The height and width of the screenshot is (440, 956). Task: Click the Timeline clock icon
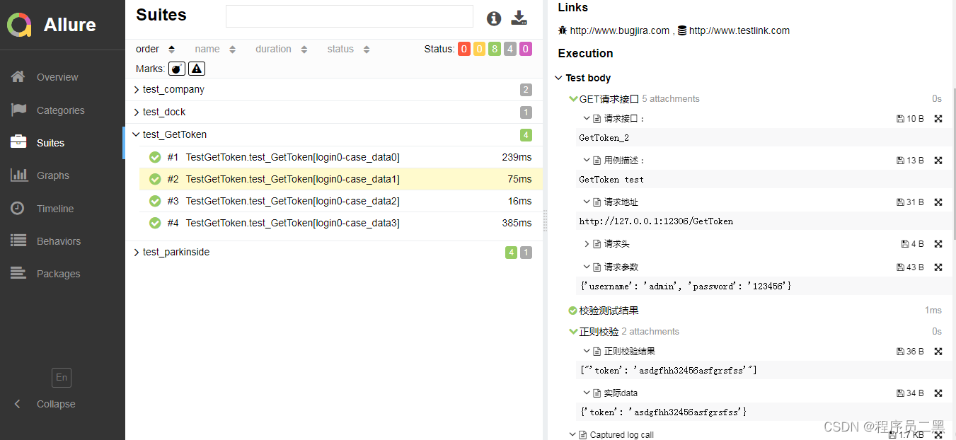[18, 208]
